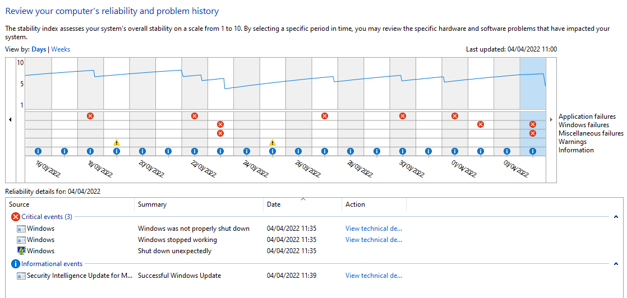
Task: Click the Windows failure icon on 02/04/2022
Action: (x=481, y=124)
